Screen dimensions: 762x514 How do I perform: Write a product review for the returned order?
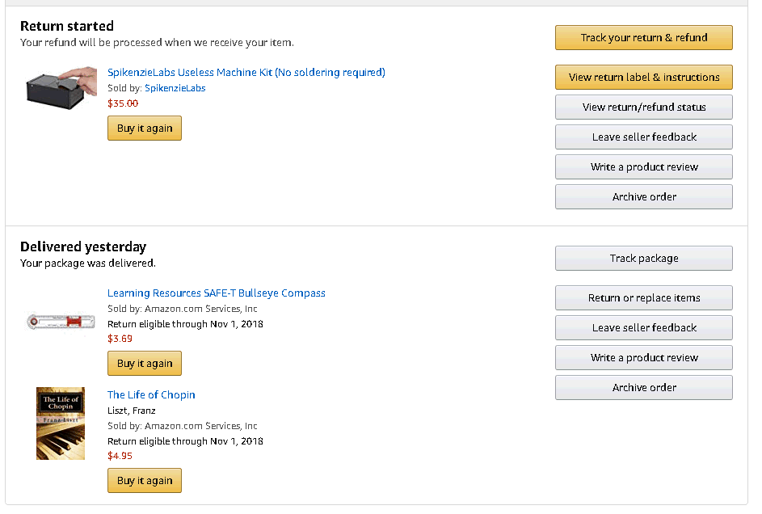coord(643,166)
